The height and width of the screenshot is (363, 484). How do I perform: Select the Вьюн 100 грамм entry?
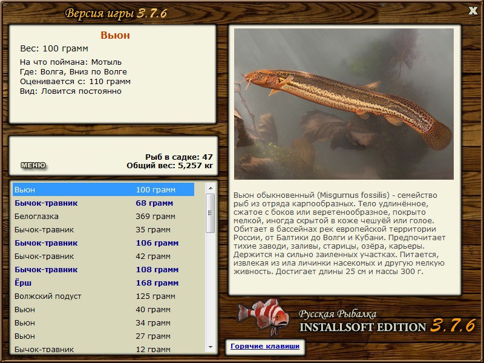point(103,190)
